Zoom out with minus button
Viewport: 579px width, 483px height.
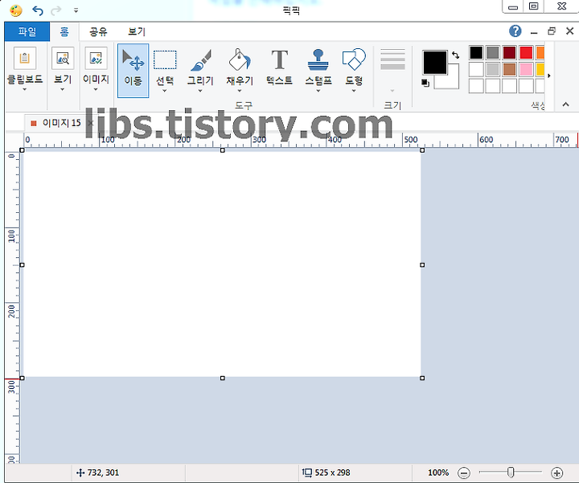coord(464,473)
